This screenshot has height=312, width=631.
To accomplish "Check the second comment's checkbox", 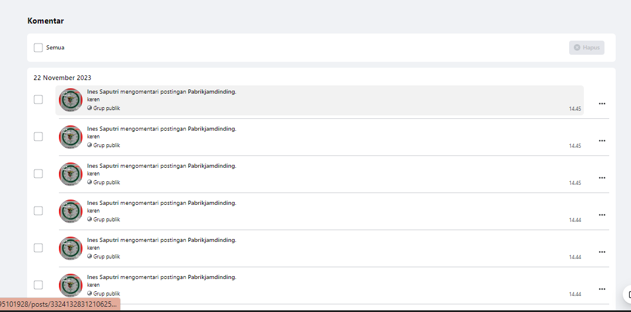I will tap(38, 137).
